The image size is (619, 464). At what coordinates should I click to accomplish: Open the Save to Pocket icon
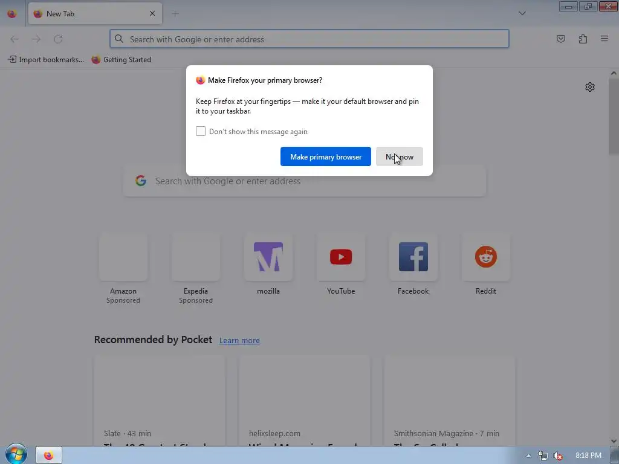click(x=560, y=39)
